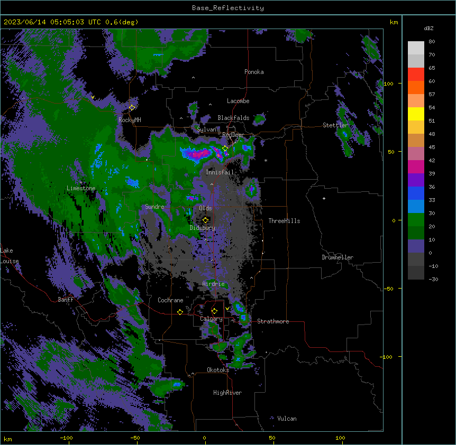
Task: Click the Base_Reflectivity title text
Action: [228, 8]
